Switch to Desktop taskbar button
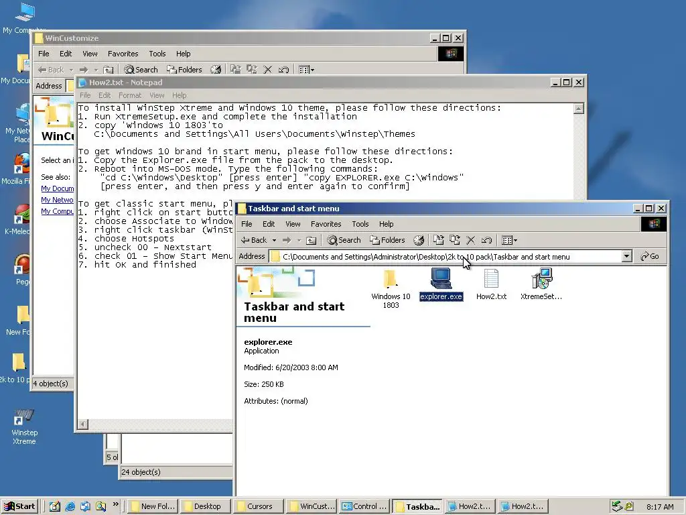686x515 pixels. [x=206, y=506]
